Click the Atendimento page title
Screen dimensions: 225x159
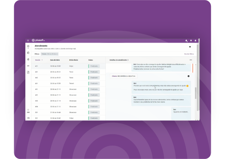click(41, 46)
